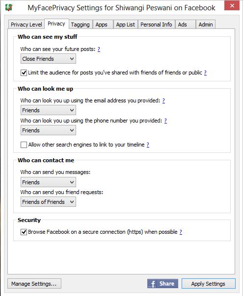Switch to the Personal Info tab
Viewport: 243px width, 296px height.
pyautogui.click(x=156, y=25)
